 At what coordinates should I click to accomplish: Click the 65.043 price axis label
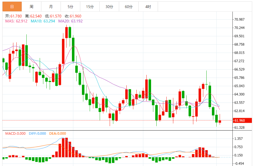(239, 86)
